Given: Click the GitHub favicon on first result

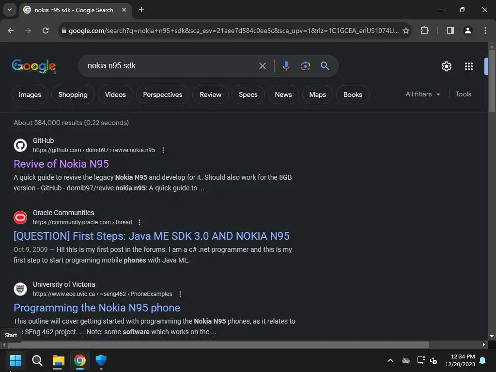Looking at the screenshot, I should pyautogui.click(x=20, y=145).
